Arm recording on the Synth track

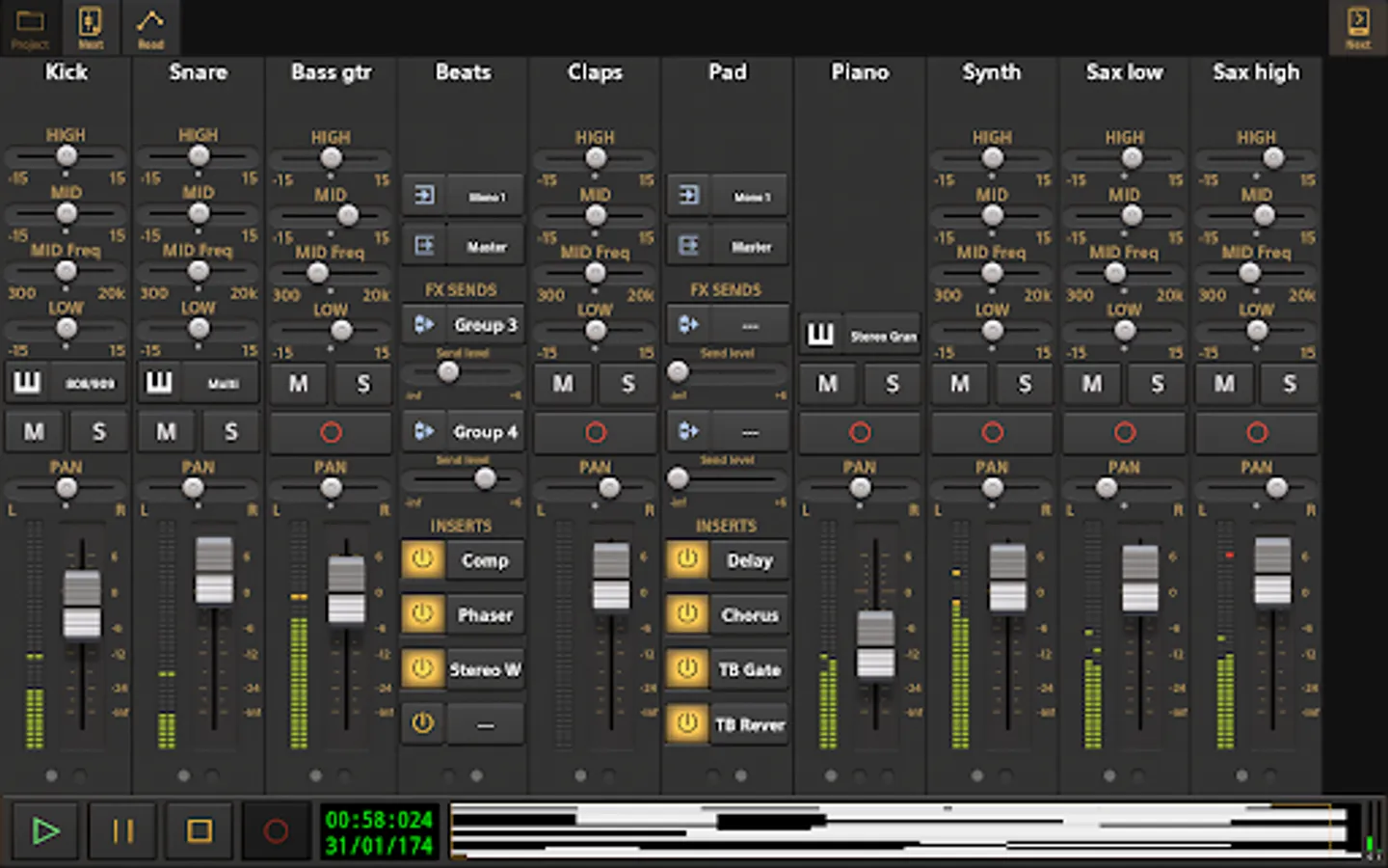[x=992, y=432]
